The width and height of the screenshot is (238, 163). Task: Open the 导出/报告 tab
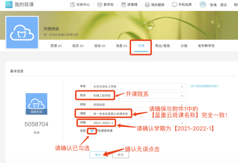click(x=162, y=46)
